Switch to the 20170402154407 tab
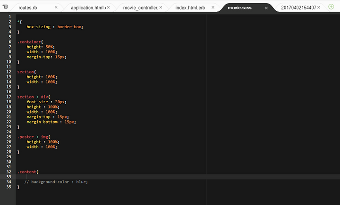Image resolution: width=340 pixels, height=205 pixels. 298,8
